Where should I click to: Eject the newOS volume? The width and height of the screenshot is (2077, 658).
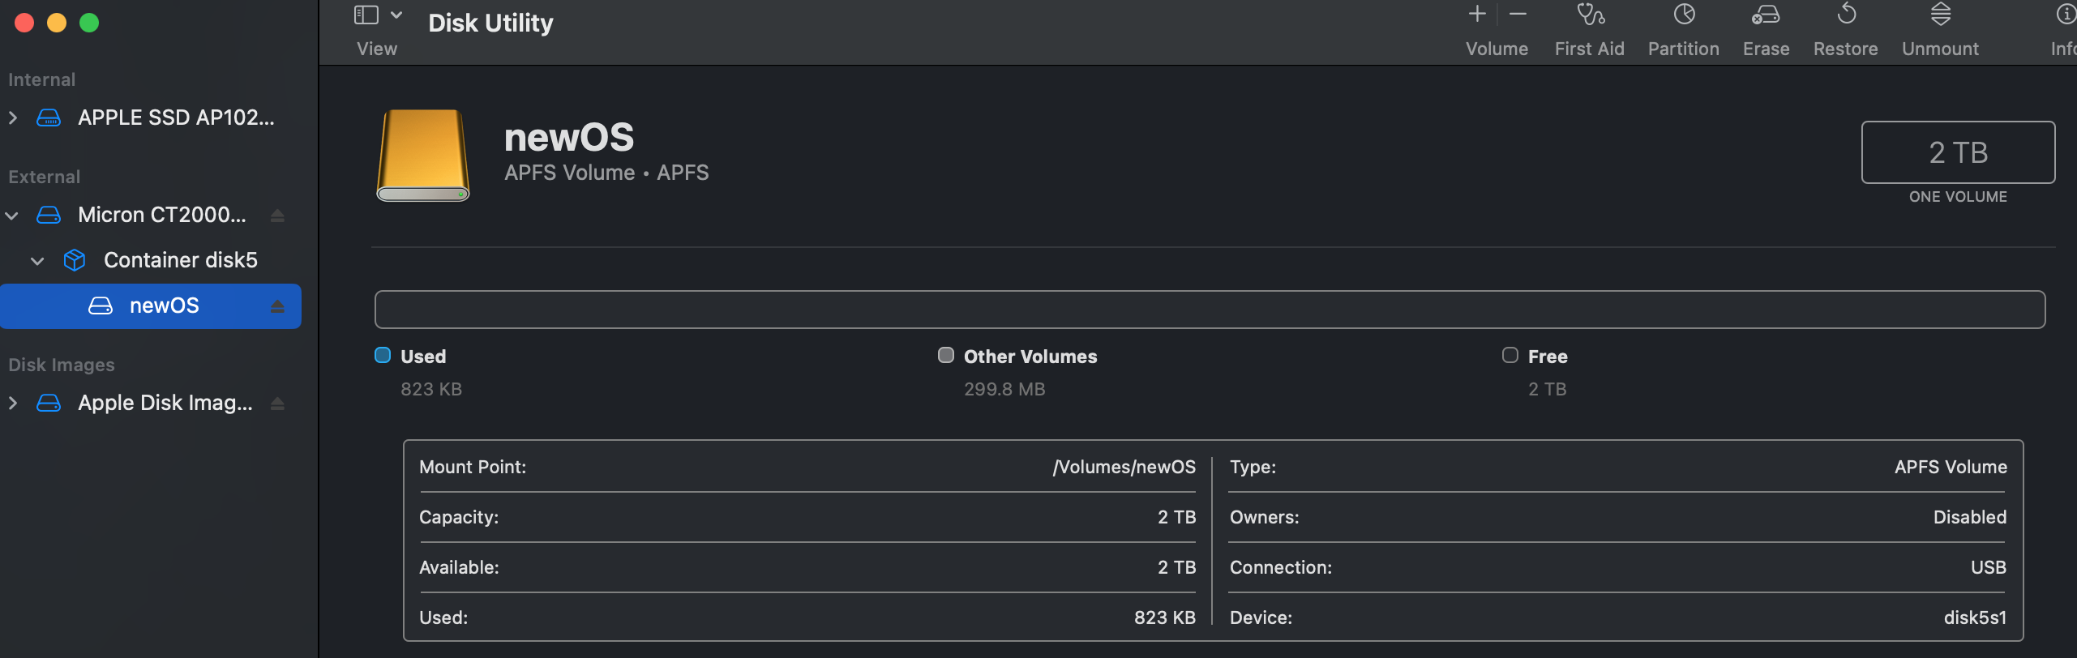click(x=277, y=306)
